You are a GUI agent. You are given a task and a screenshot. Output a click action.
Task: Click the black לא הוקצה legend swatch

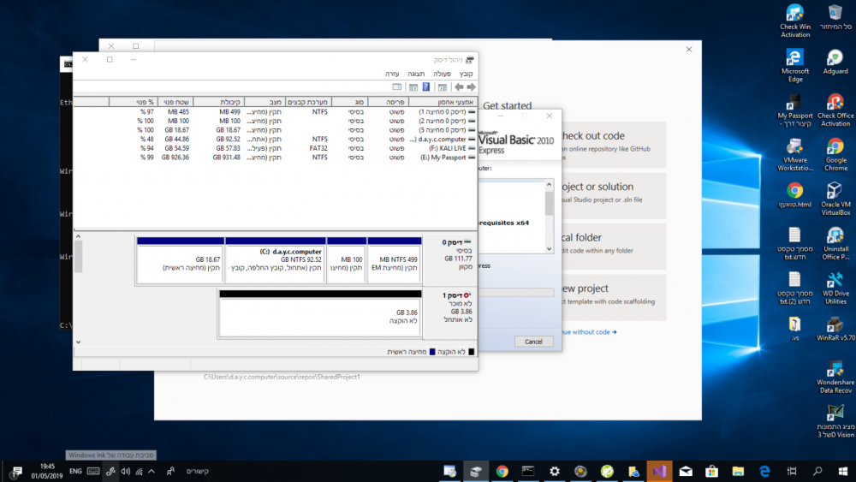pos(472,352)
